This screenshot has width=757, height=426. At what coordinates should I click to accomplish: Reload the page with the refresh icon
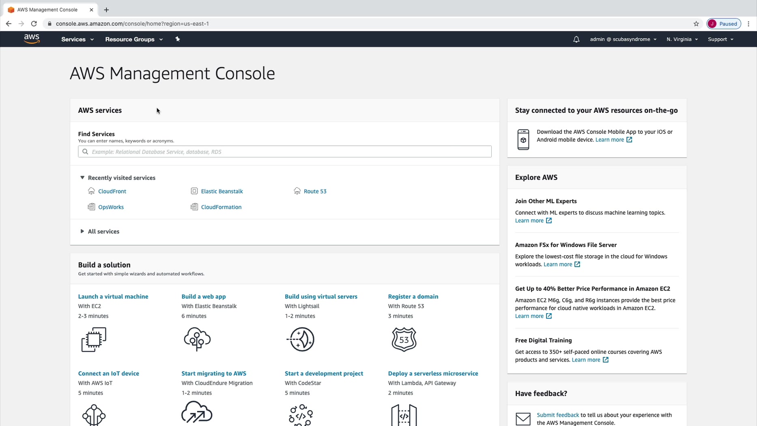(34, 24)
